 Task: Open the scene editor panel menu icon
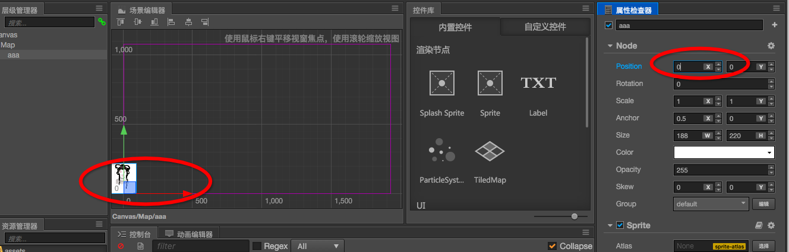pos(394,8)
